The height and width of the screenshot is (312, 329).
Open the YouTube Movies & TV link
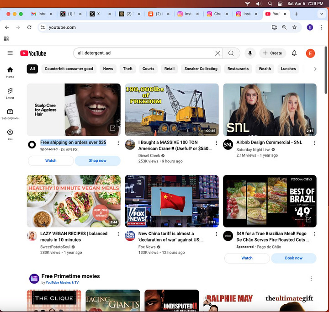(62, 283)
